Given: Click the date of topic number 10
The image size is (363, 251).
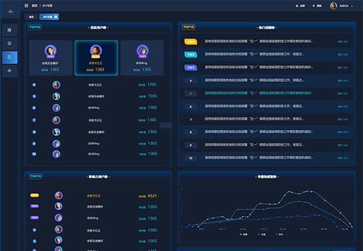Looking at the screenshot, I should pos(343,158).
